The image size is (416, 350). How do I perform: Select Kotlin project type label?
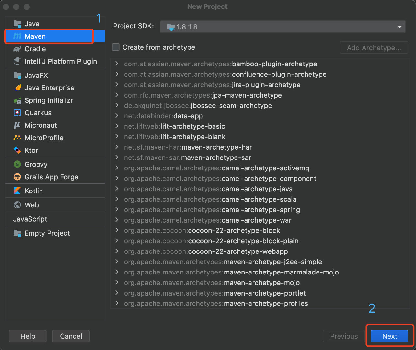(x=34, y=191)
